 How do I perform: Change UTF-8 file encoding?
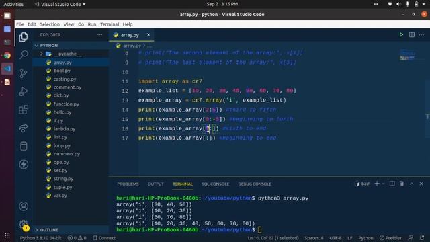(335, 237)
